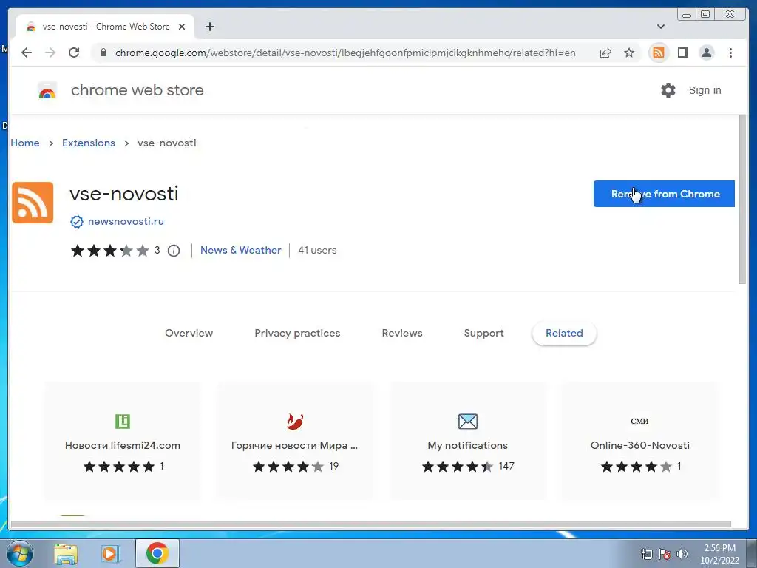
Task: Click the vertical page scrollbar
Action: point(742,200)
